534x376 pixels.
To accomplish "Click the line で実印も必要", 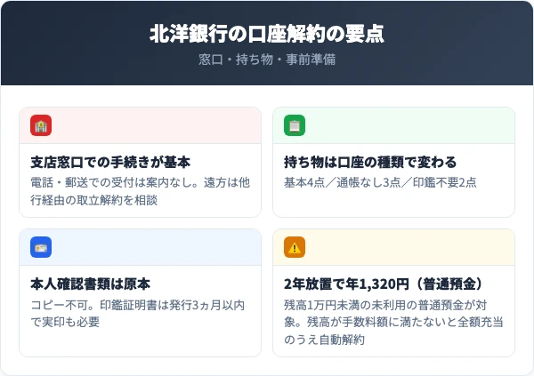I will pos(65,322).
